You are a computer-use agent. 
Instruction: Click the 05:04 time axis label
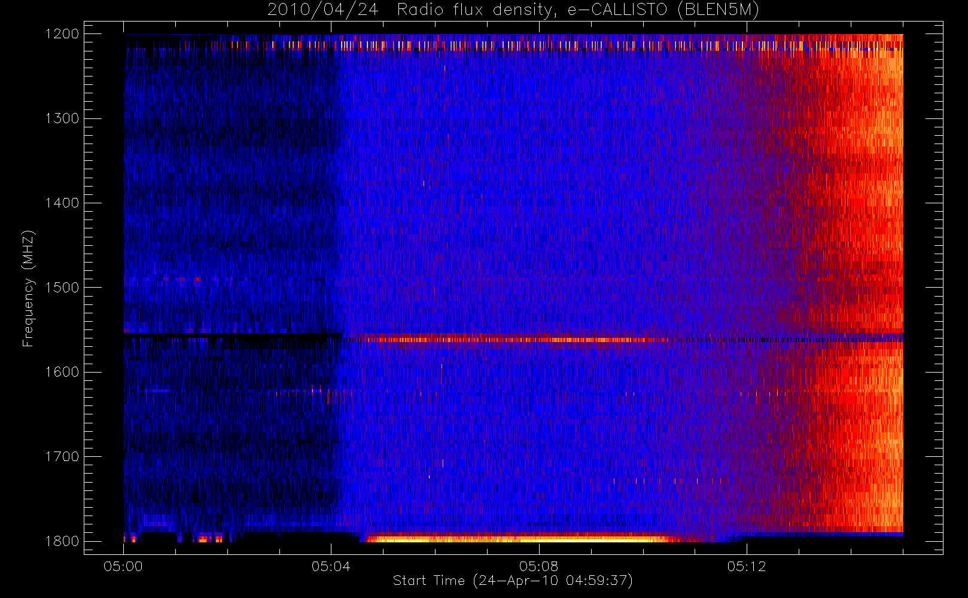pos(331,566)
